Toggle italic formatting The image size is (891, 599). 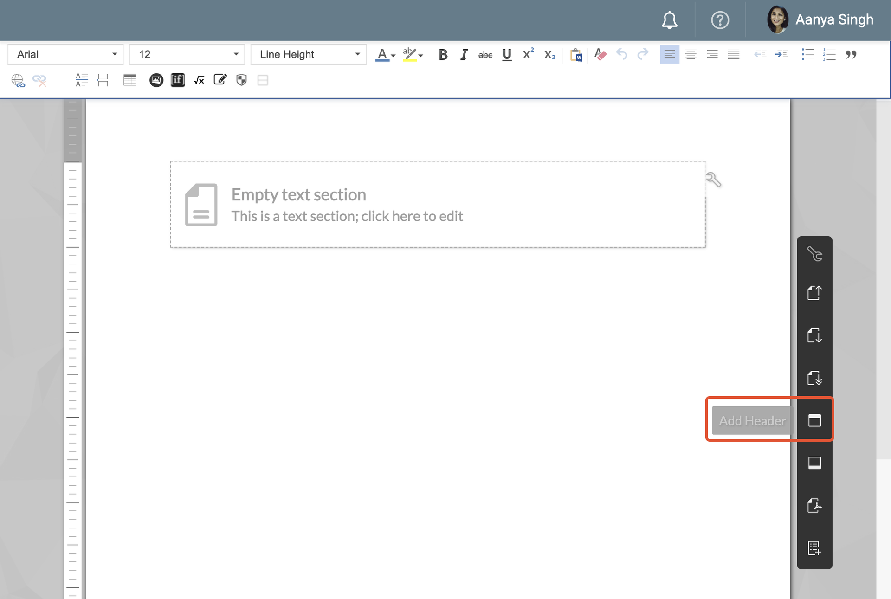[464, 55]
